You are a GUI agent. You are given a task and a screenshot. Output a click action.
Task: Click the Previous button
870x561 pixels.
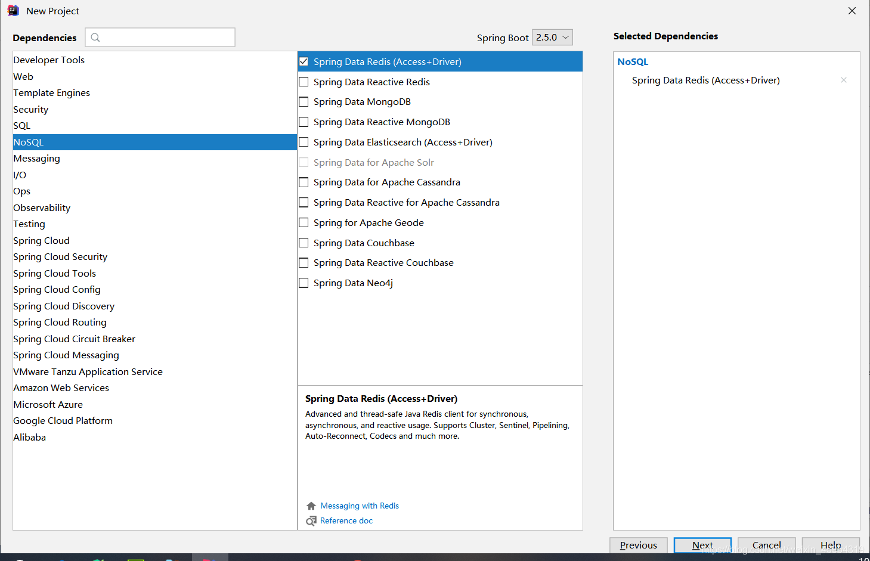coord(639,545)
